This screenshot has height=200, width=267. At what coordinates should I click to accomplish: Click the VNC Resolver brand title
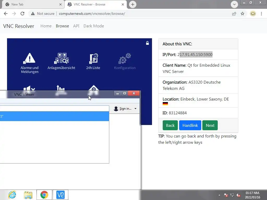[x=19, y=26]
